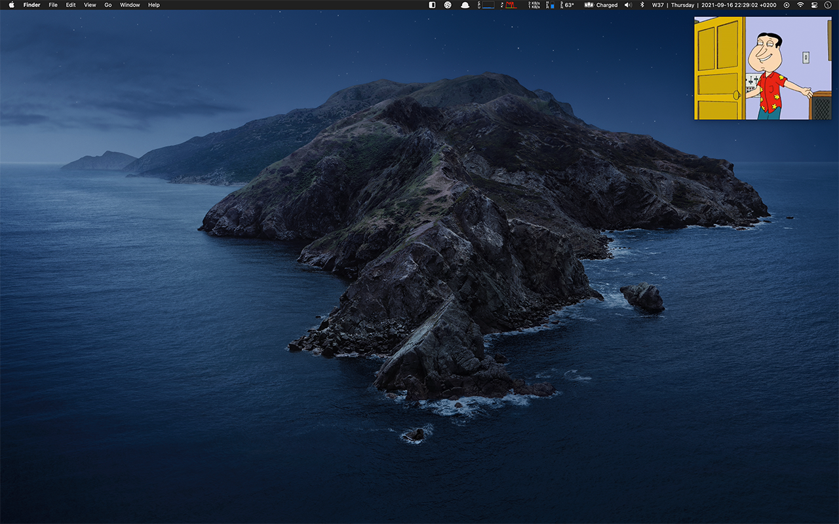Click the globe-like icon left of the cloud

pyautogui.click(x=448, y=5)
